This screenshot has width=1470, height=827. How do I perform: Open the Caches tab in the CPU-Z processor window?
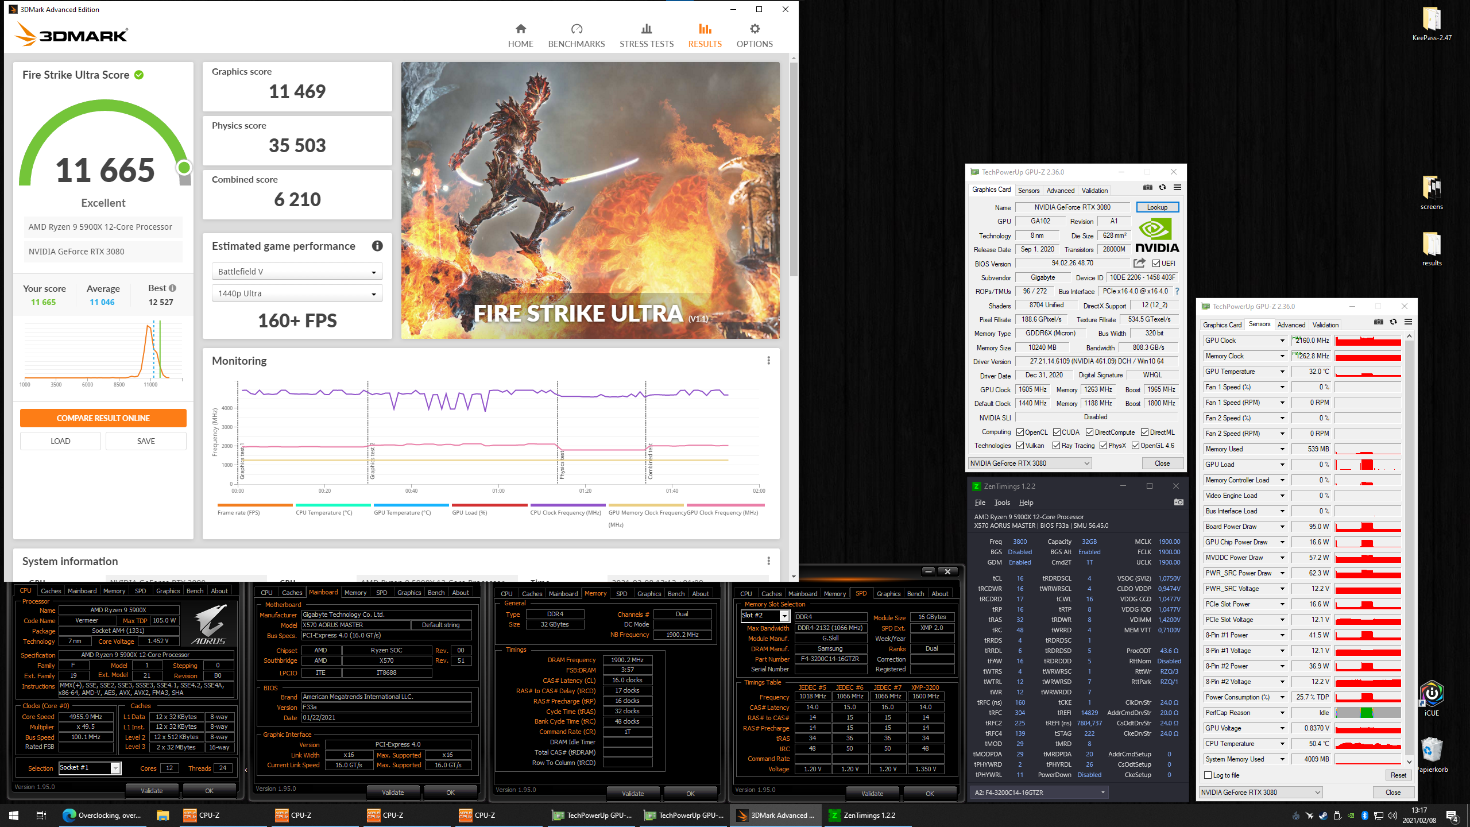coord(51,591)
